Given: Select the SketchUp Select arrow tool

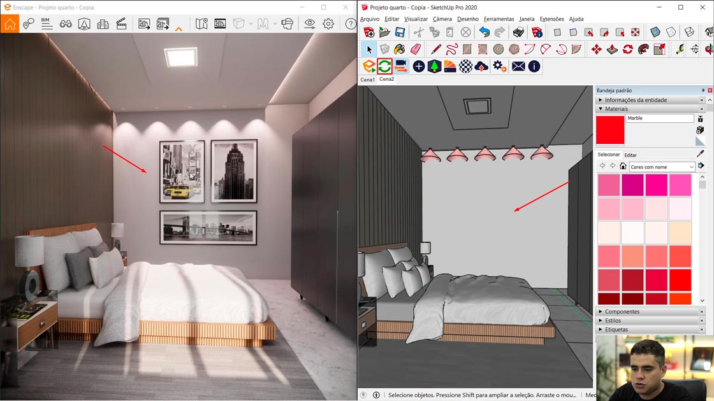Looking at the screenshot, I should tap(368, 48).
